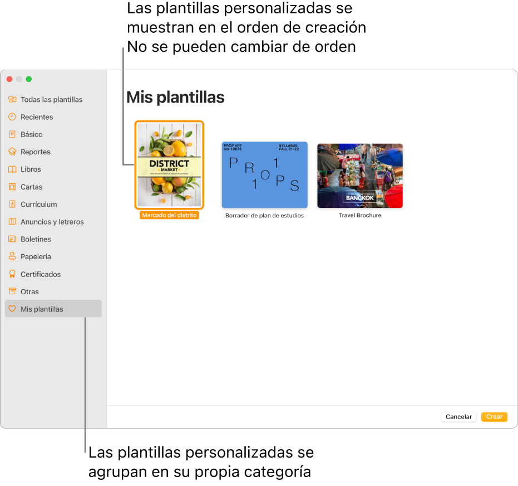
Task: Choose the Cartas category
Action: [31, 187]
